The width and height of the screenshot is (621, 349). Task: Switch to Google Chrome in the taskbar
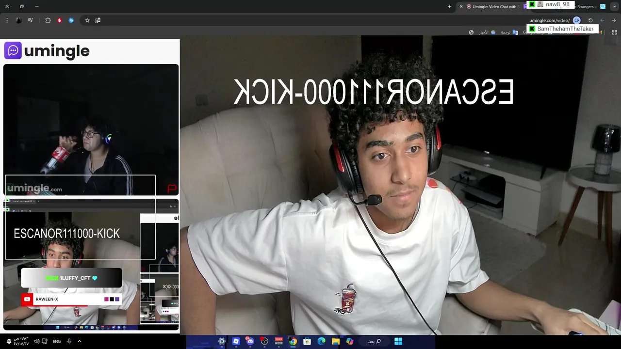point(293,341)
